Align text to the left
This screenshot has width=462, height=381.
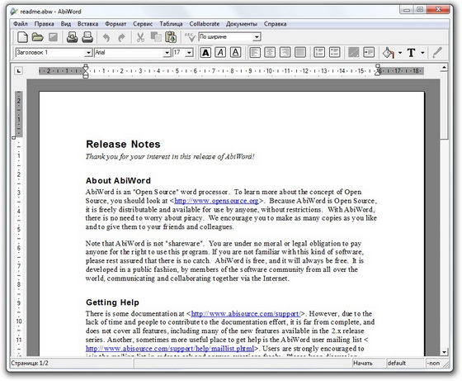(255, 53)
